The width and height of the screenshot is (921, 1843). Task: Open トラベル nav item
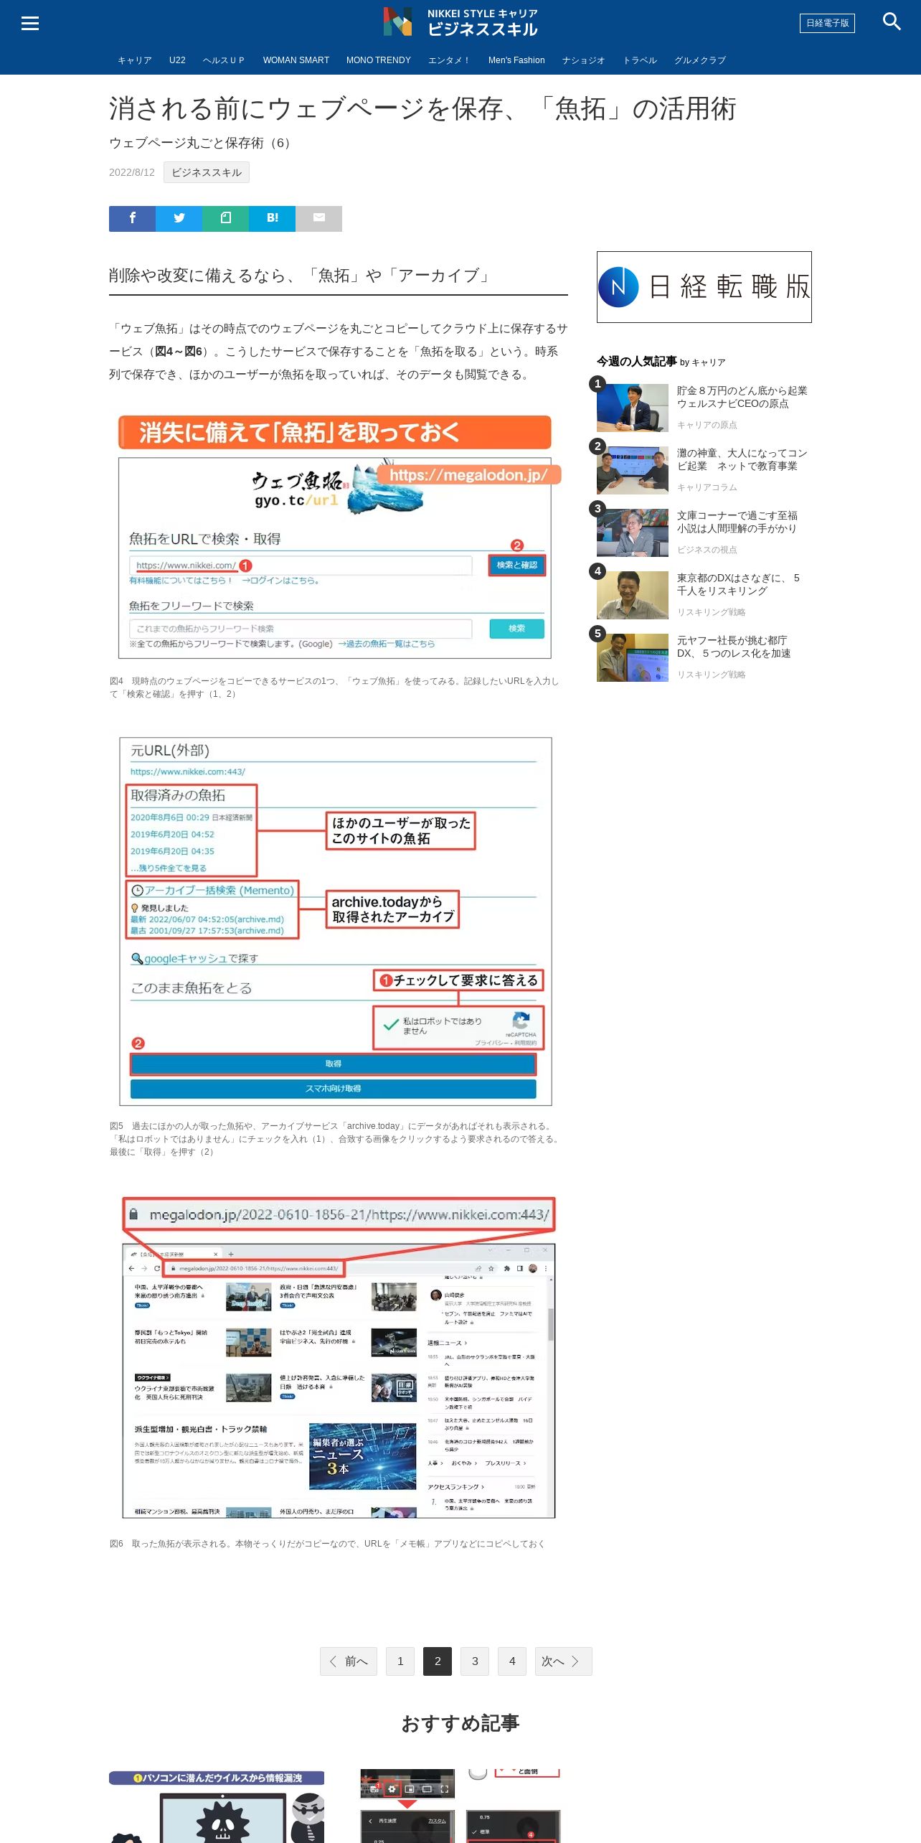(x=640, y=60)
